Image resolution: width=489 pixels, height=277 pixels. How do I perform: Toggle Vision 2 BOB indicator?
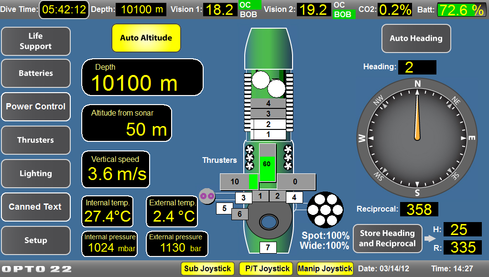(343, 14)
